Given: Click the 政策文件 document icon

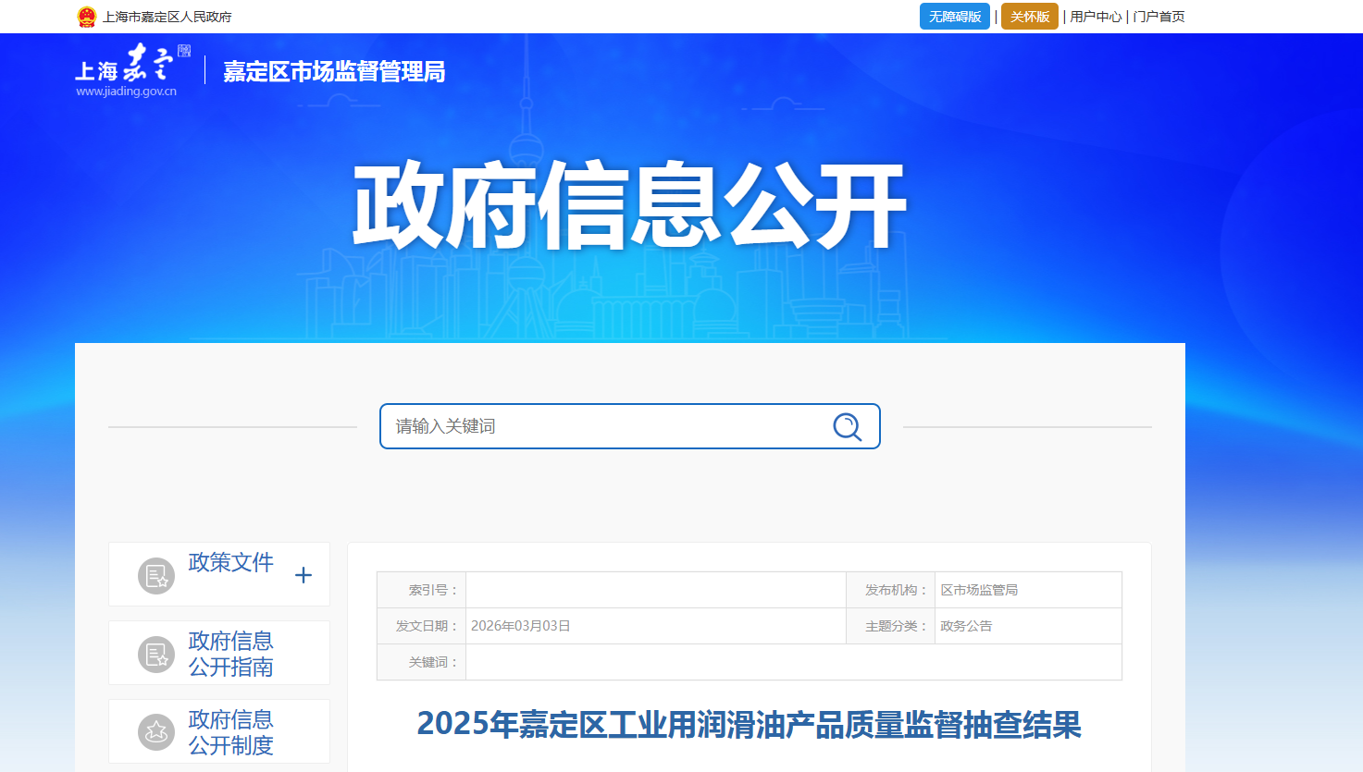Looking at the screenshot, I should coord(156,576).
